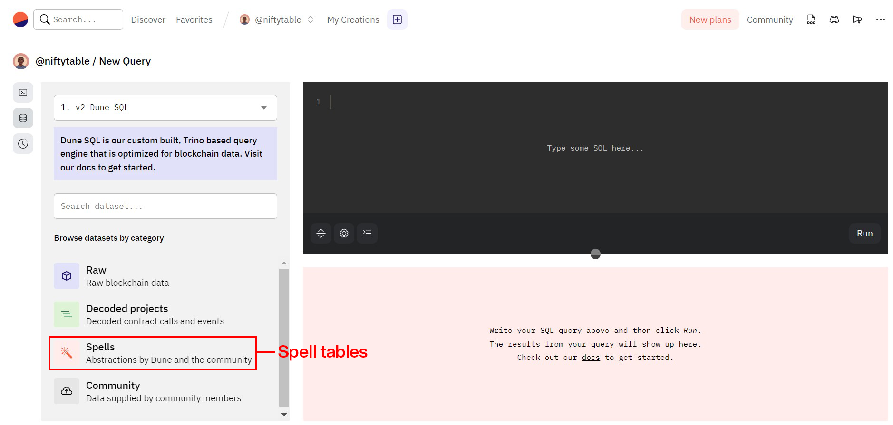Select the data explorer database sidebar icon
Screen dimensions: 893x425
point(23,118)
